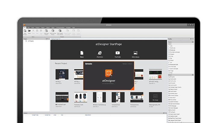Viewport: 217px width, 123px height.
Task: Open the TemplateGraph recent project thumbnail
Action: pos(62,98)
